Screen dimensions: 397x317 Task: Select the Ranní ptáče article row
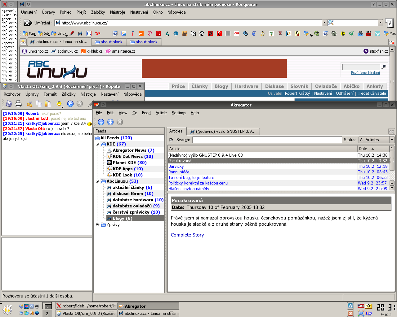coord(278,172)
